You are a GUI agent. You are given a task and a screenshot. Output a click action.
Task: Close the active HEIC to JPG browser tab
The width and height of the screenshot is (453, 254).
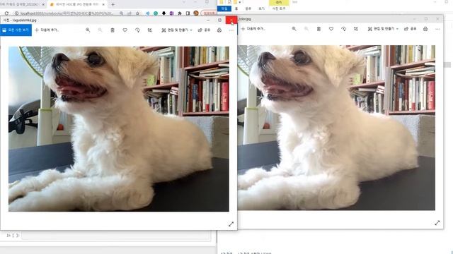click(x=103, y=4)
